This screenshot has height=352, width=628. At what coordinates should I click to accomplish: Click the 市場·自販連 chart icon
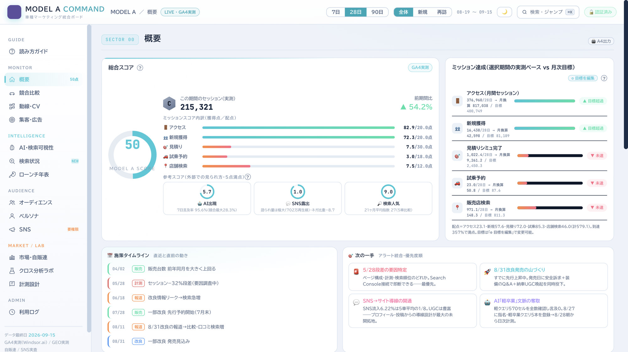(x=12, y=257)
